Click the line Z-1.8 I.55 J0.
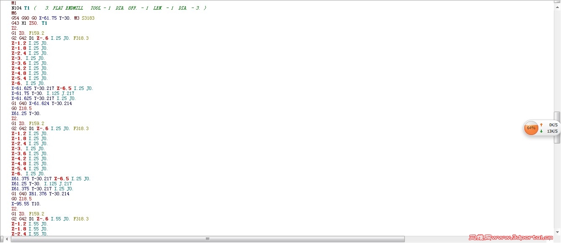 pos(30,229)
